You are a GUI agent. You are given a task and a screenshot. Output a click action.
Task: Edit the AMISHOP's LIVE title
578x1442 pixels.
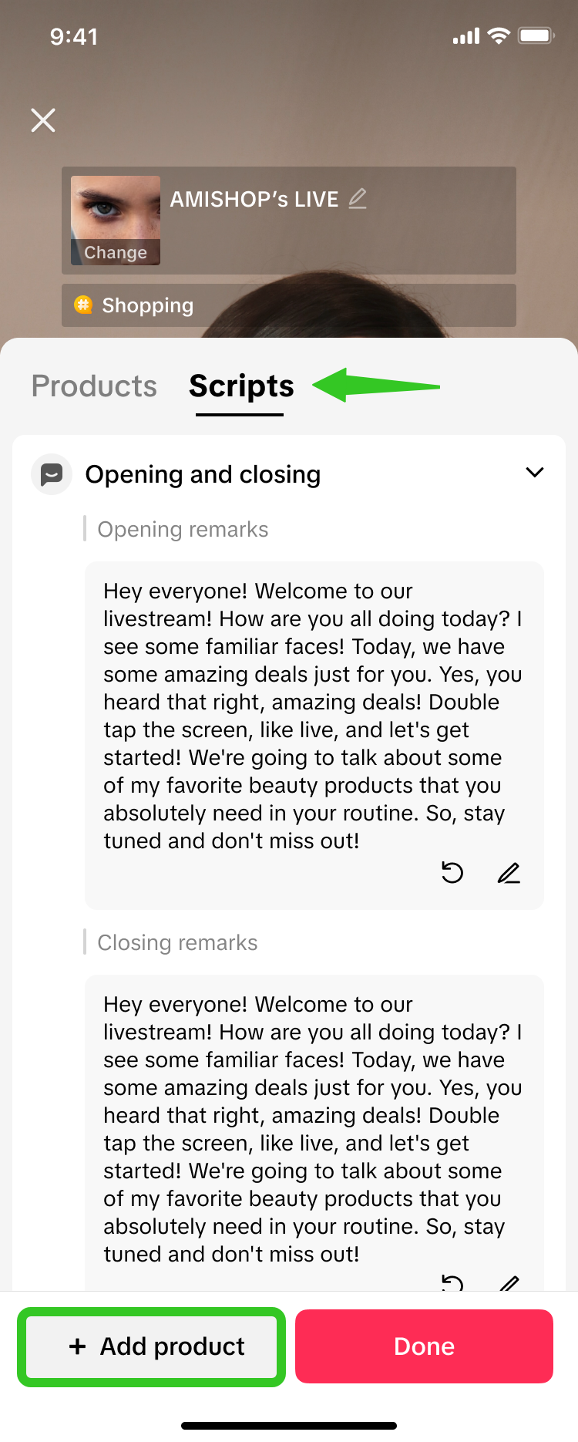(358, 199)
